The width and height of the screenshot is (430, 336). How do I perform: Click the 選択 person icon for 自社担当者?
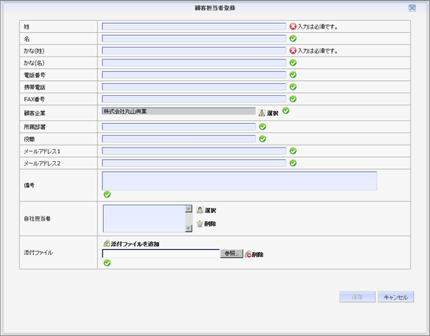coord(200,210)
